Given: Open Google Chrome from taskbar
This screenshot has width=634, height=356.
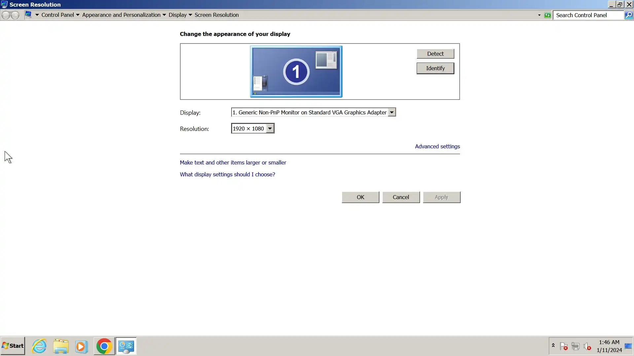Looking at the screenshot, I should [x=104, y=346].
